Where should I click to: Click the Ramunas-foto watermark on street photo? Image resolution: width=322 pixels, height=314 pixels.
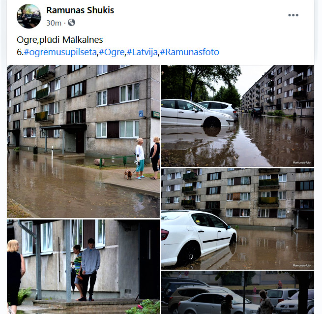click(302, 162)
